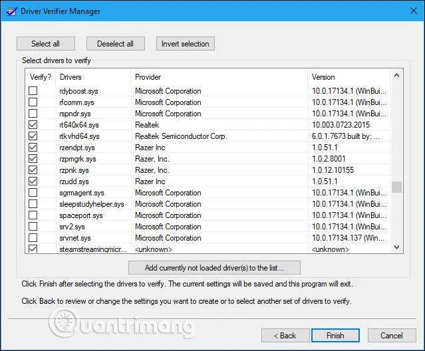Click the Back button
Image resolution: width=425 pixels, height=351 pixels.
click(x=285, y=336)
